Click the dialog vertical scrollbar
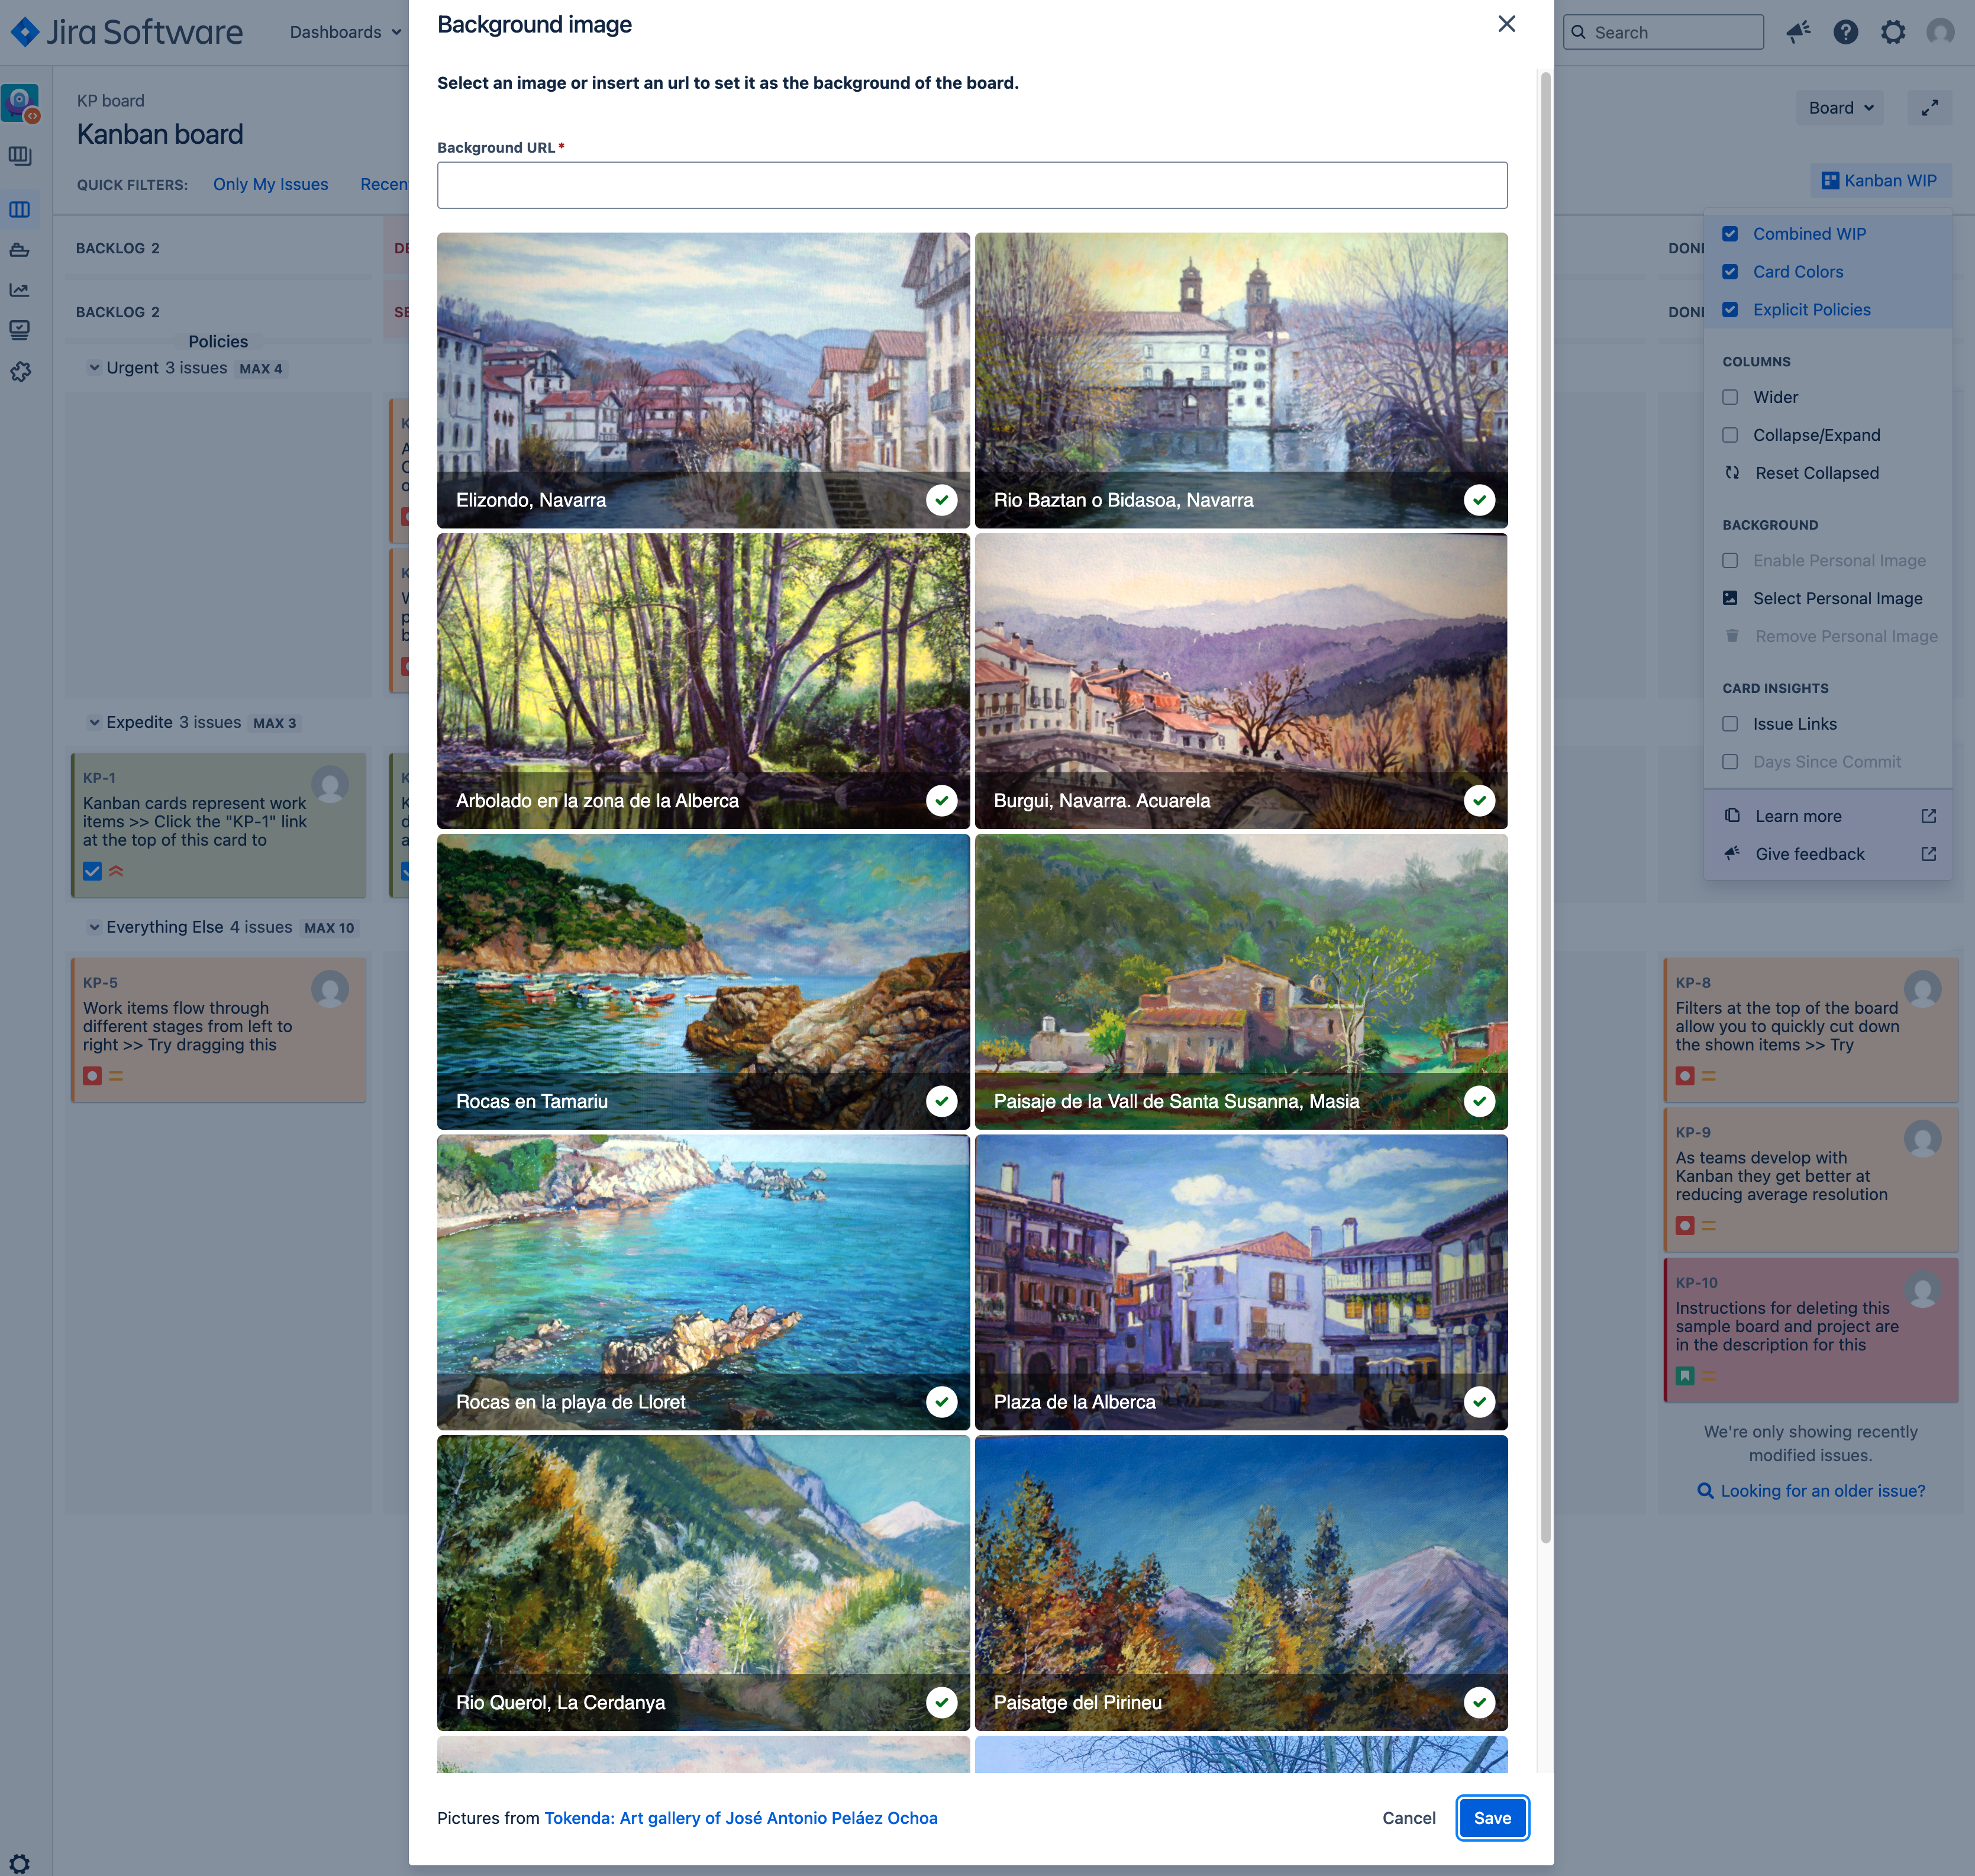The width and height of the screenshot is (1975, 1876). [1545, 808]
